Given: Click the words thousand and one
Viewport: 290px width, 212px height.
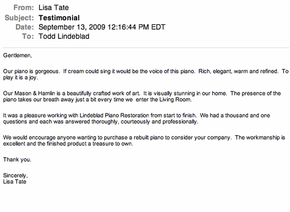Looking at the screenshot, I should 247,115.
